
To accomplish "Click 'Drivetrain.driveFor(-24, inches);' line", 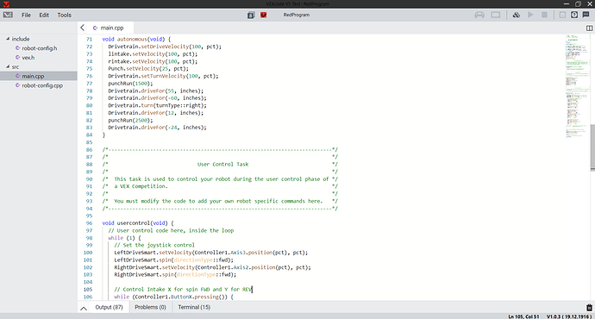I will pyautogui.click(x=158, y=128).
